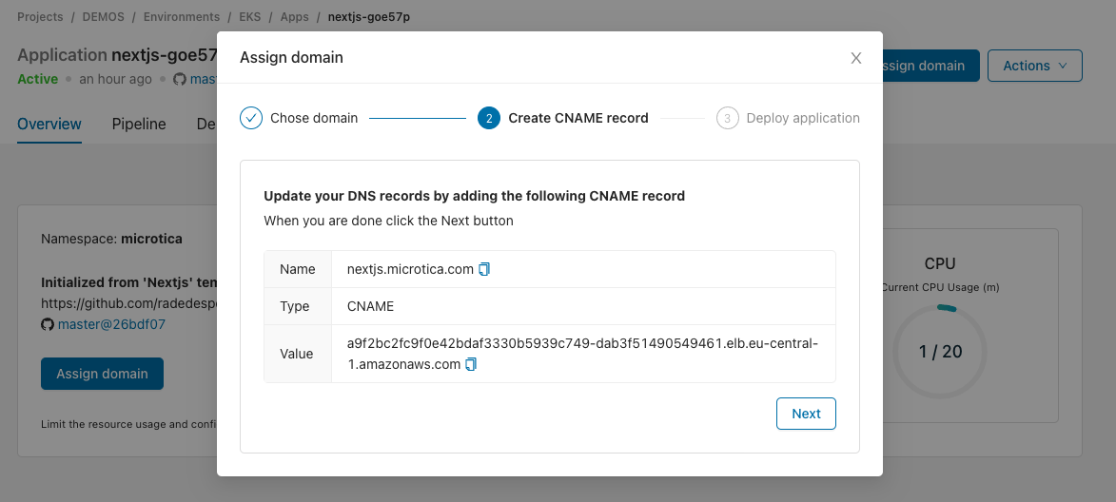Image resolution: width=1116 pixels, height=502 pixels.
Task: Click the Type row header cell
Action: click(298, 306)
